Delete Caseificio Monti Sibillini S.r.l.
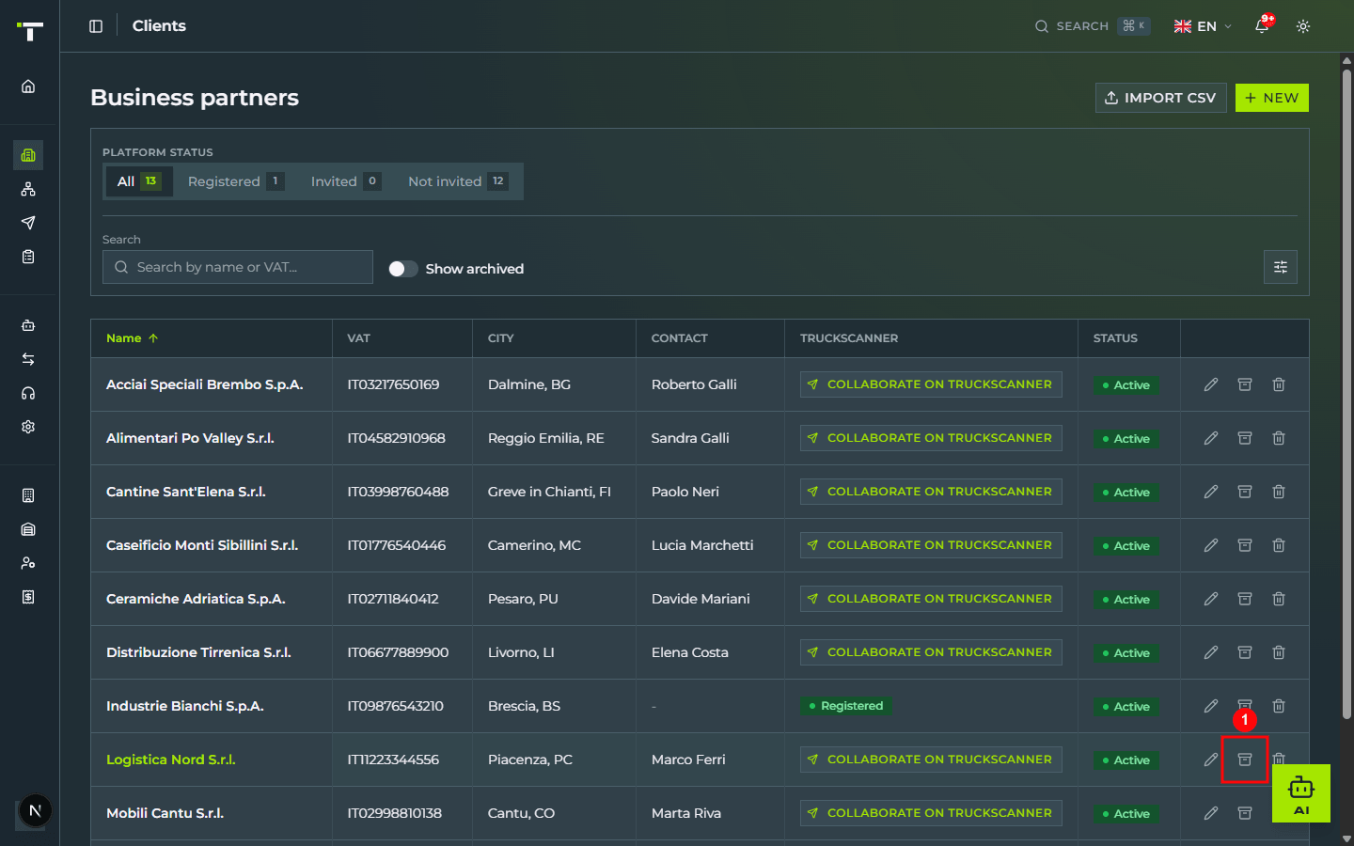The image size is (1354, 846). [x=1279, y=545]
